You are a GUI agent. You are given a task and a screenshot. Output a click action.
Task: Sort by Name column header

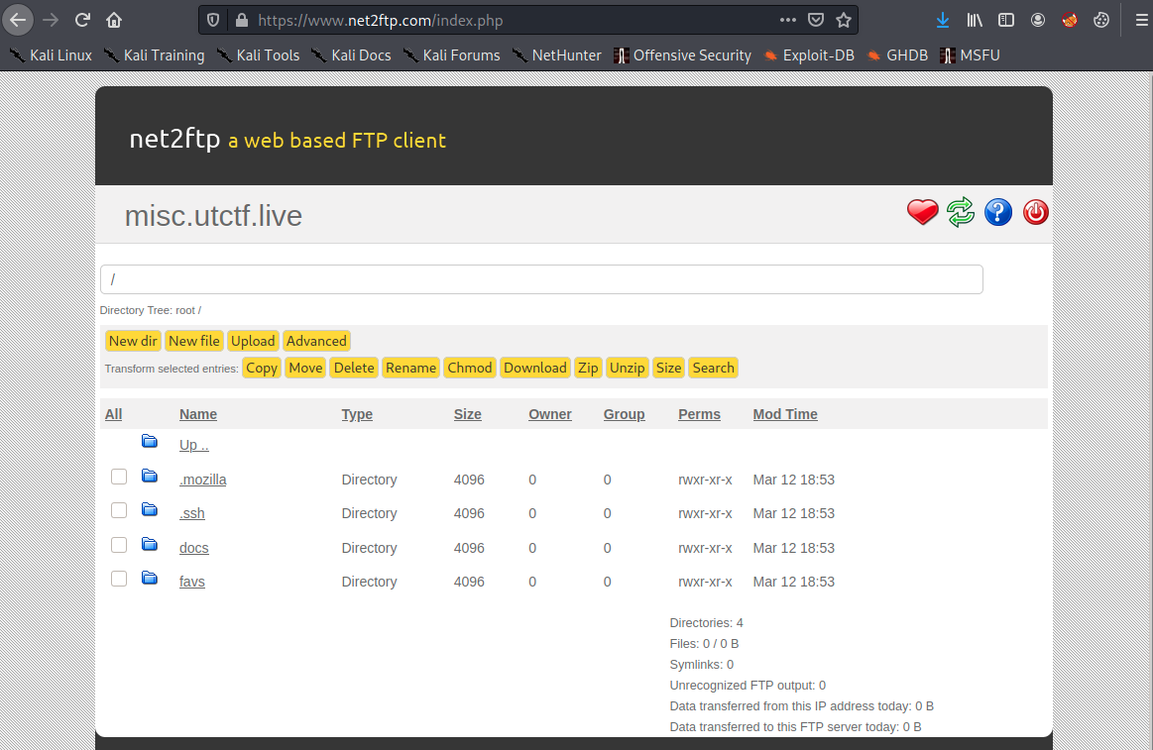click(x=198, y=414)
